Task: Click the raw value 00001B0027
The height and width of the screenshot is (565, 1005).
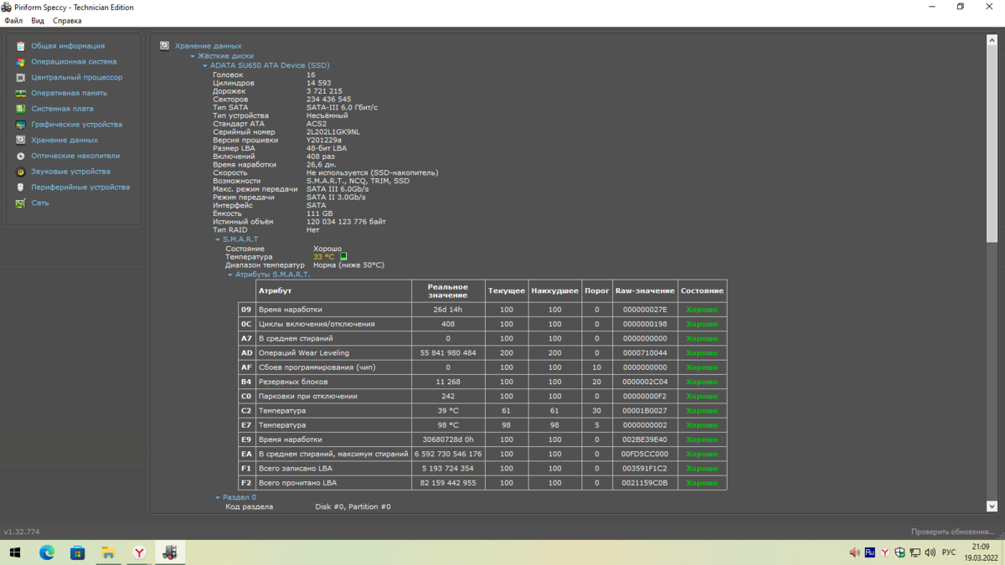Action: [645, 411]
